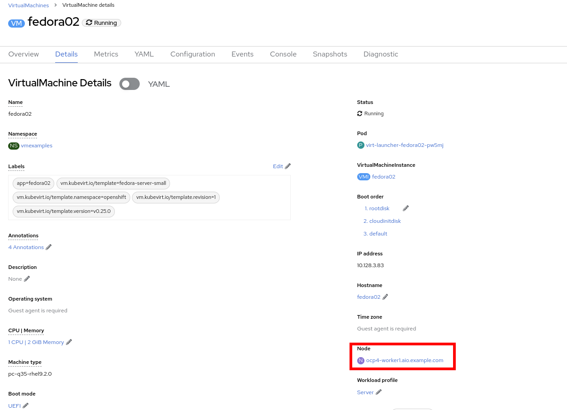
Task: Edit CPU and Memory with the pencil icon
Action: pos(69,342)
